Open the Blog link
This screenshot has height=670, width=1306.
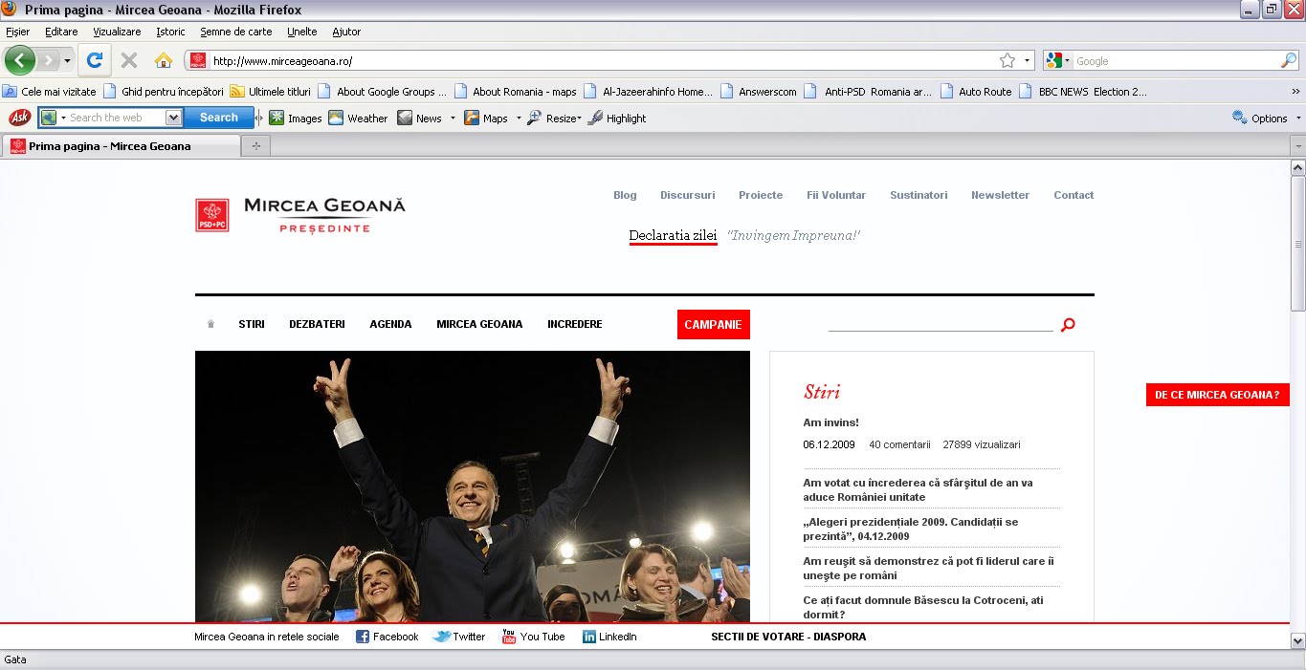click(x=625, y=195)
